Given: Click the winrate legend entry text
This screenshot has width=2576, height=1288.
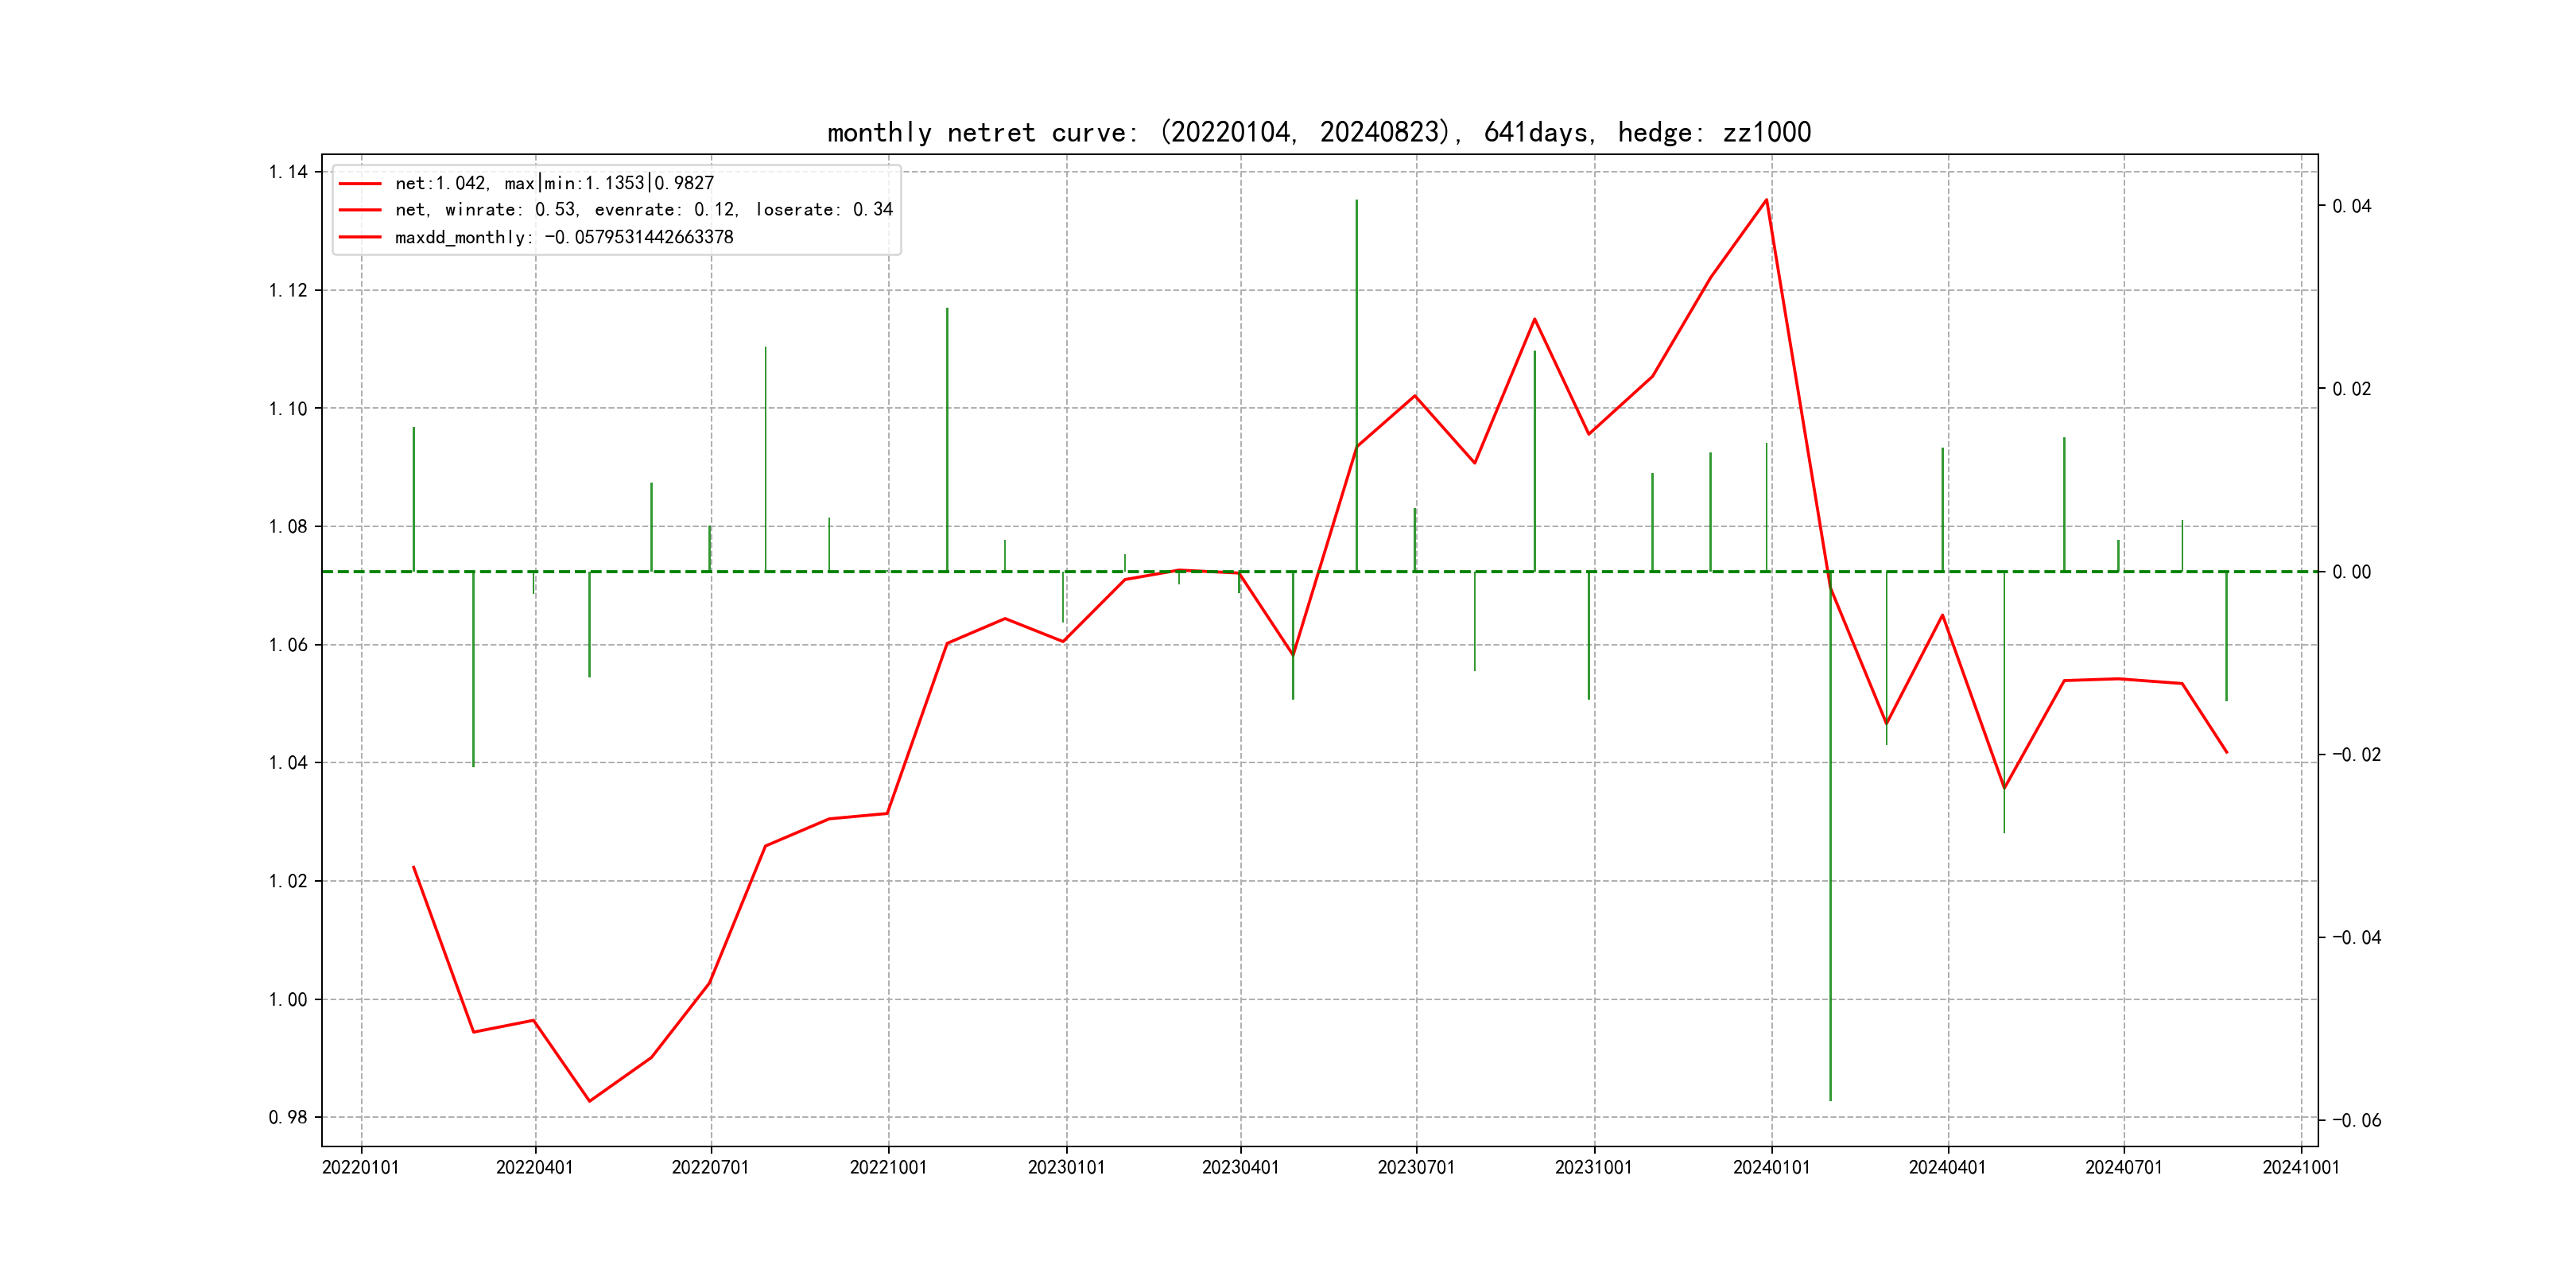Looking at the screenshot, I should pos(643,210).
